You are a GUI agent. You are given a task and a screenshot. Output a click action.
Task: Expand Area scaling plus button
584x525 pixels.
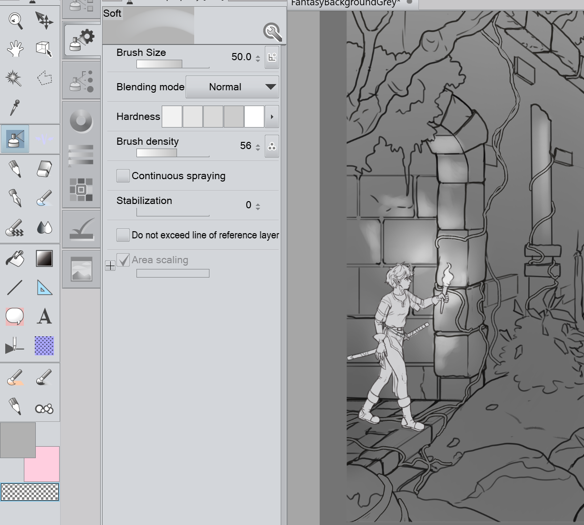tap(110, 266)
